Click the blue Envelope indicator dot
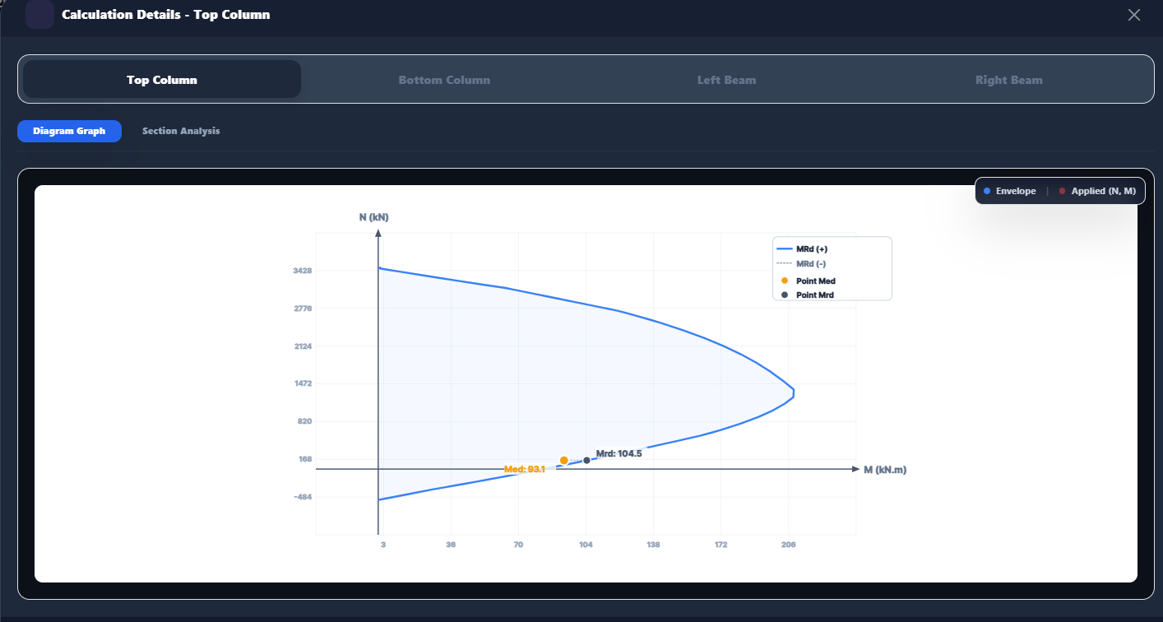Viewport: 1163px width, 622px height. tap(987, 191)
